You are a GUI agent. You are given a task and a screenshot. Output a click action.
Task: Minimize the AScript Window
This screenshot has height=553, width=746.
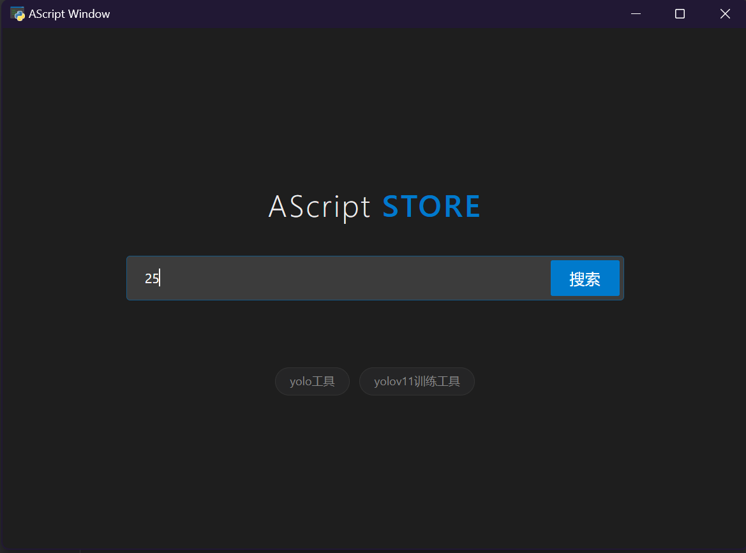click(x=636, y=13)
